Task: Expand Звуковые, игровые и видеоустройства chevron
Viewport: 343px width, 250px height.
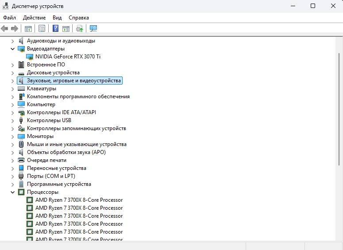Action: tap(12, 81)
